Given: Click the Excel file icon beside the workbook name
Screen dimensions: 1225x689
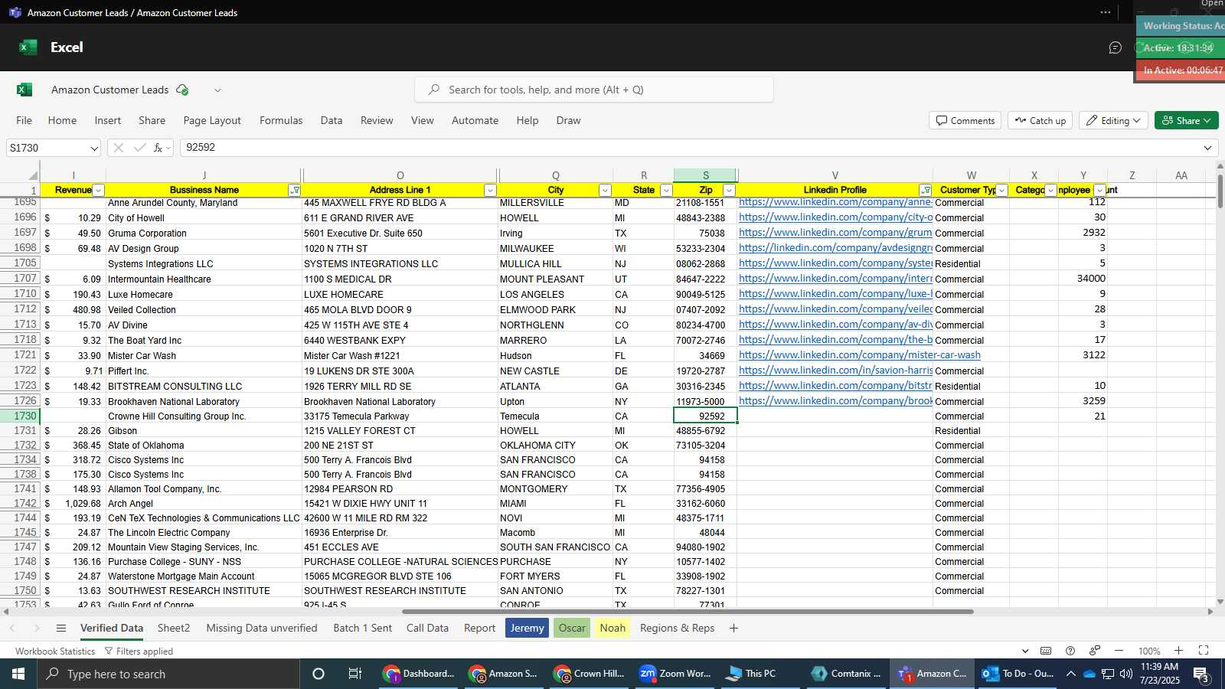Looking at the screenshot, I should pos(24,90).
